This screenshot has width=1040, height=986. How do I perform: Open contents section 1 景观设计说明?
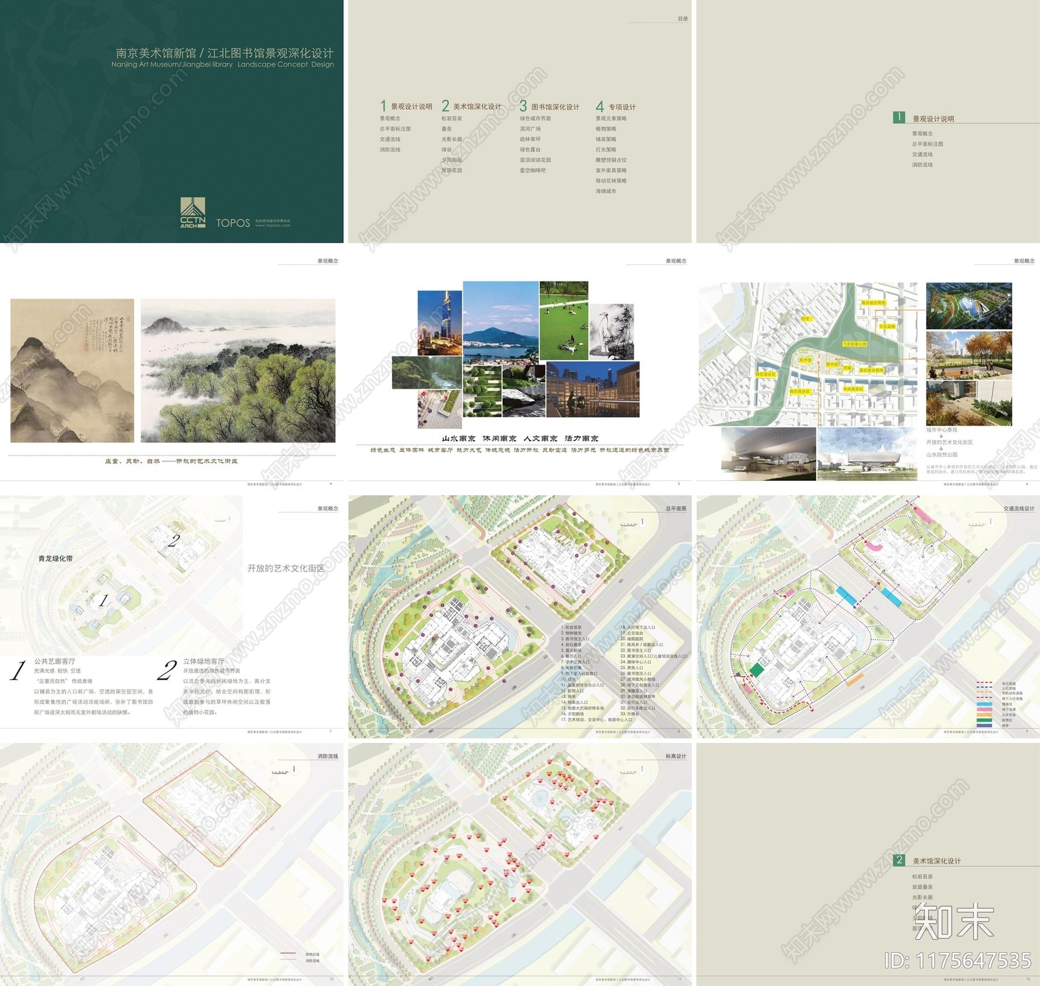[406, 106]
